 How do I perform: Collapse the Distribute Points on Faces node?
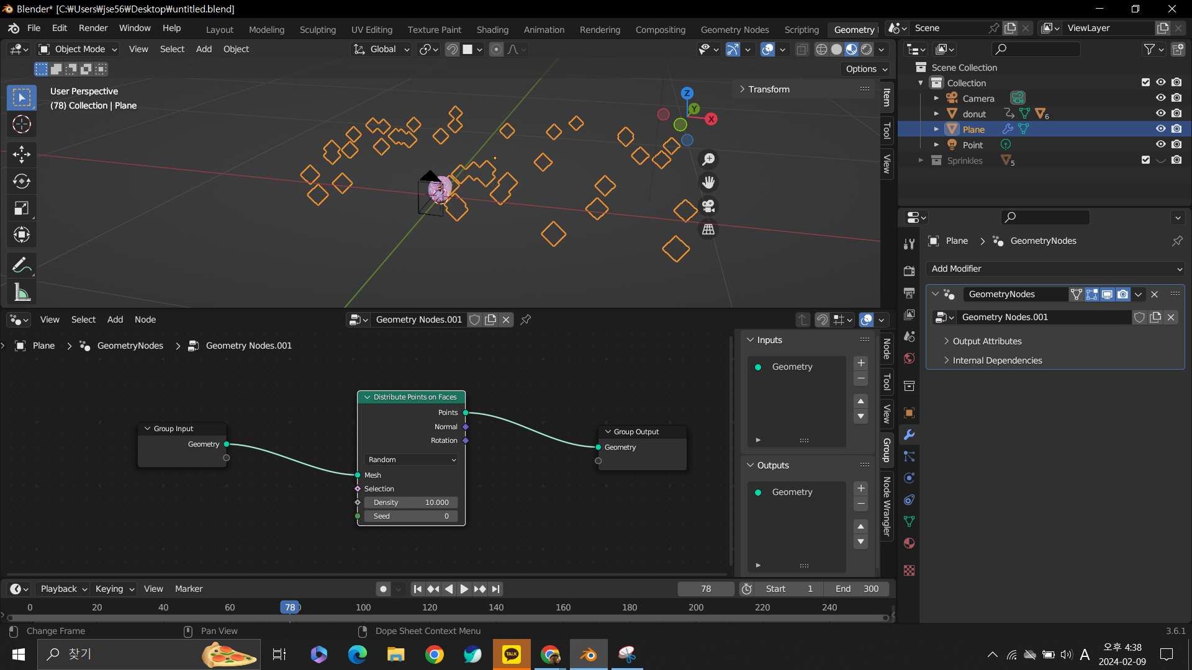coord(367,397)
